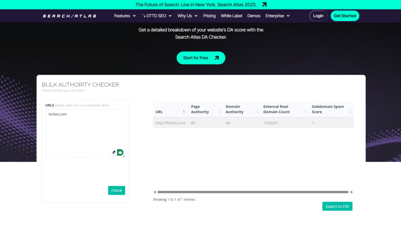
Task: Click the Start for Free button
Action: [201, 58]
